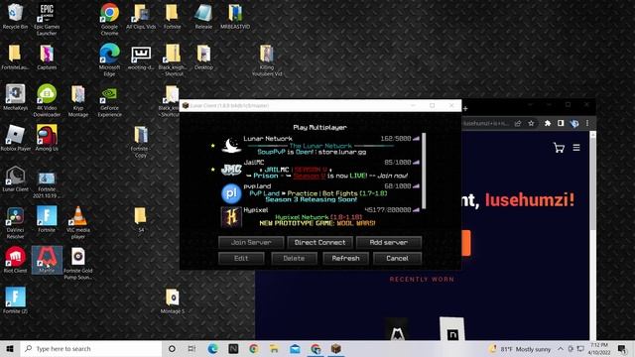The image size is (635, 357).
Task: Open the hamburger menu on the web page
Action: tap(576, 148)
